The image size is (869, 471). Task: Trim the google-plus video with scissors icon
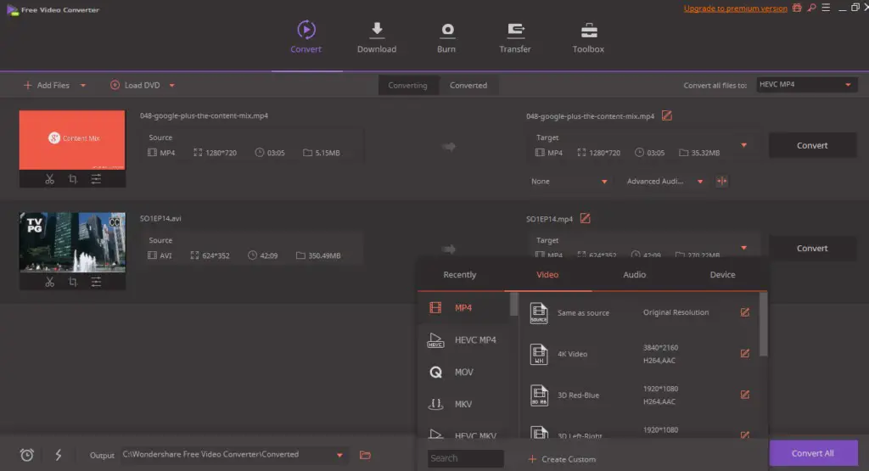coord(50,179)
